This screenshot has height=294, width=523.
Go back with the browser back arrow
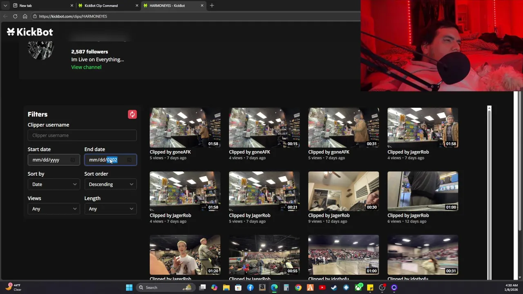point(5,16)
